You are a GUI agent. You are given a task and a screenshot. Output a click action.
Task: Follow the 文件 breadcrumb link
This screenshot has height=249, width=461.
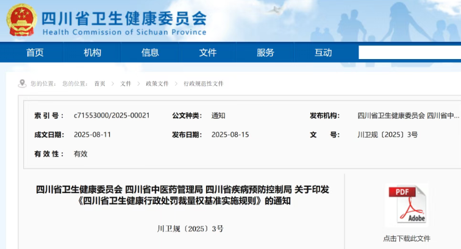126,83
